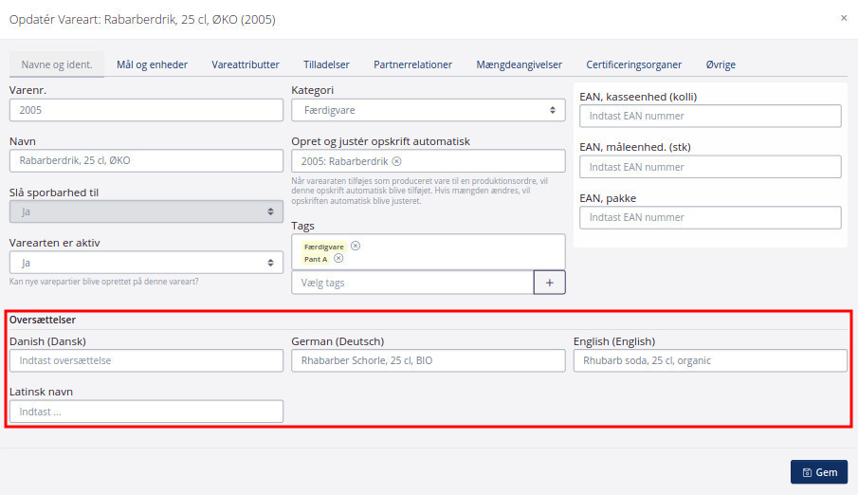Viewport: 858px width, 495px height.
Task: Click the plus button beside Vælg tags
Action: (549, 283)
